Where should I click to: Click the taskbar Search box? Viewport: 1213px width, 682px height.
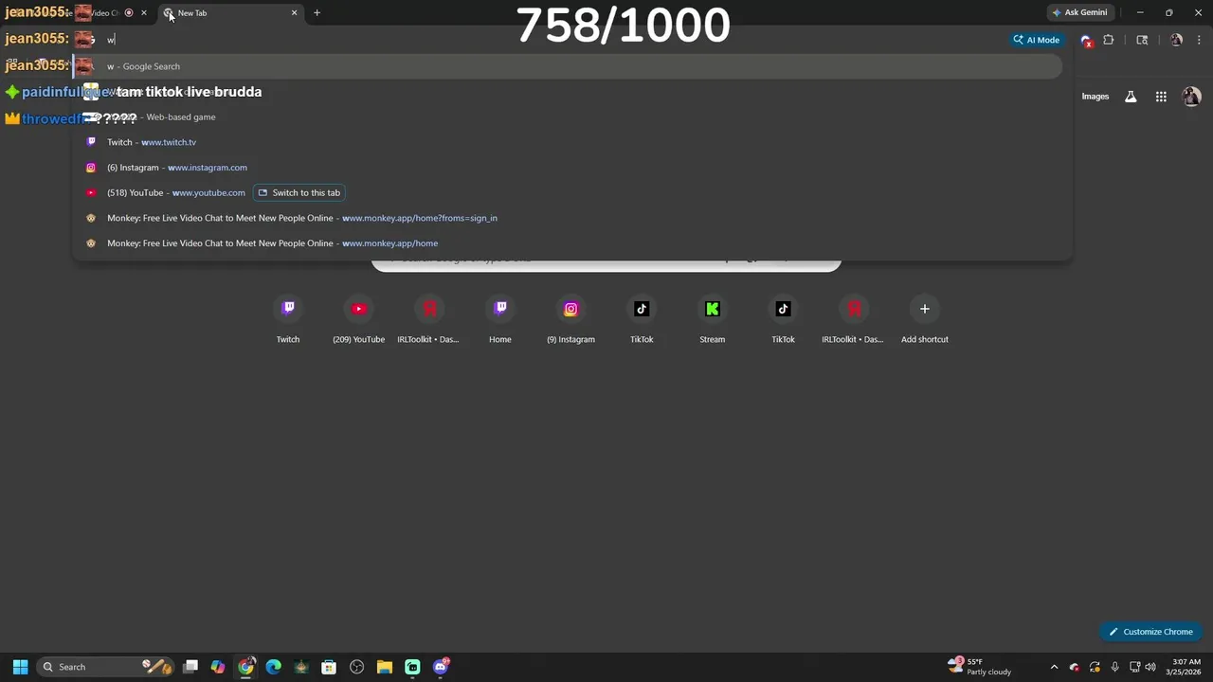coord(106,667)
